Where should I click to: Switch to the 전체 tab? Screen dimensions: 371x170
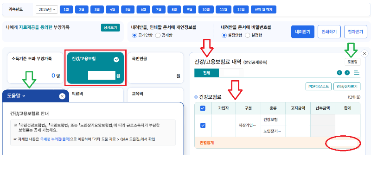[206, 73]
